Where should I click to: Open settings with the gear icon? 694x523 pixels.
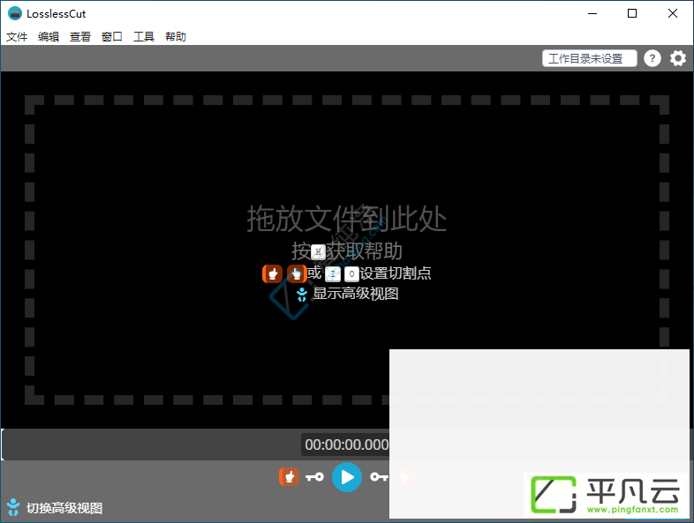coord(677,58)
